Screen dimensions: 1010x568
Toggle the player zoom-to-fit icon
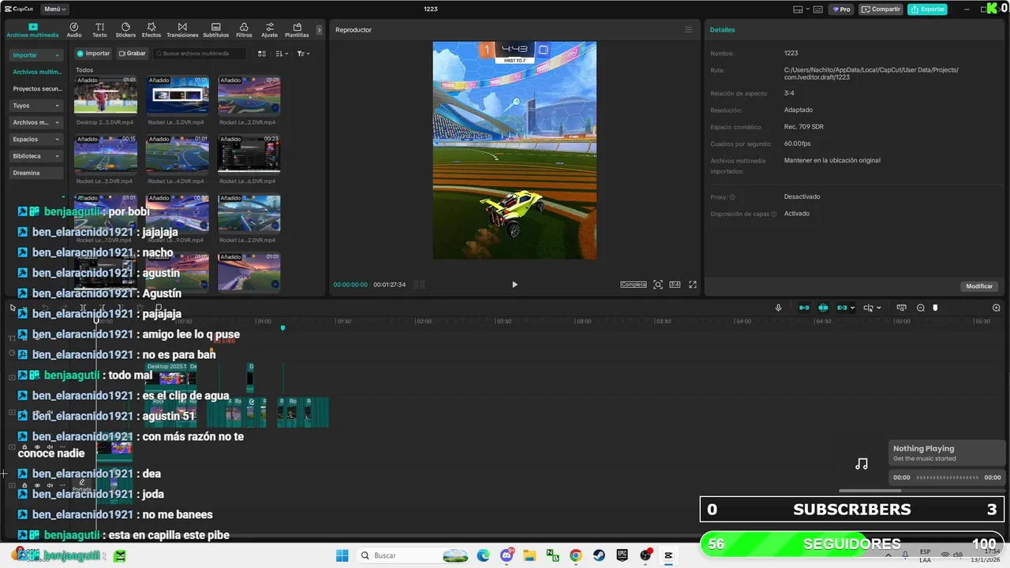pos(658,285)
